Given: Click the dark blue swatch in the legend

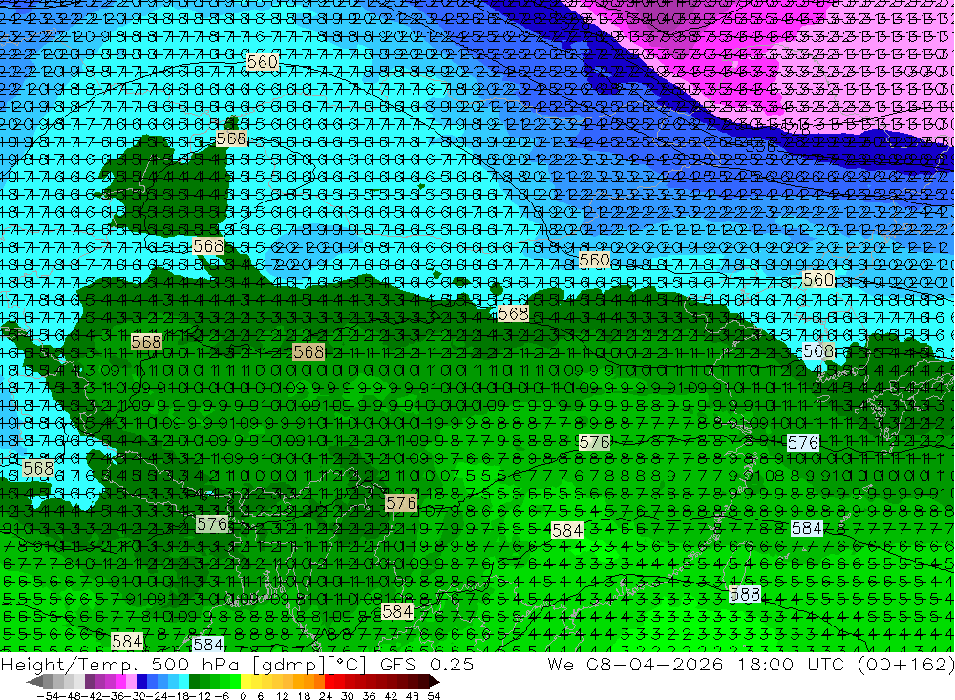Looking at the screenshot, I should coord(142,682).
